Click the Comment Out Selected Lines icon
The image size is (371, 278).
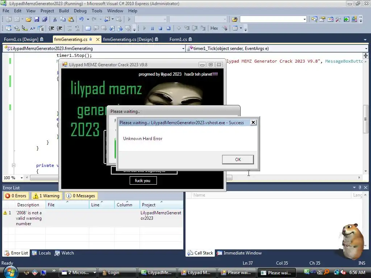(x=70, y=28)
